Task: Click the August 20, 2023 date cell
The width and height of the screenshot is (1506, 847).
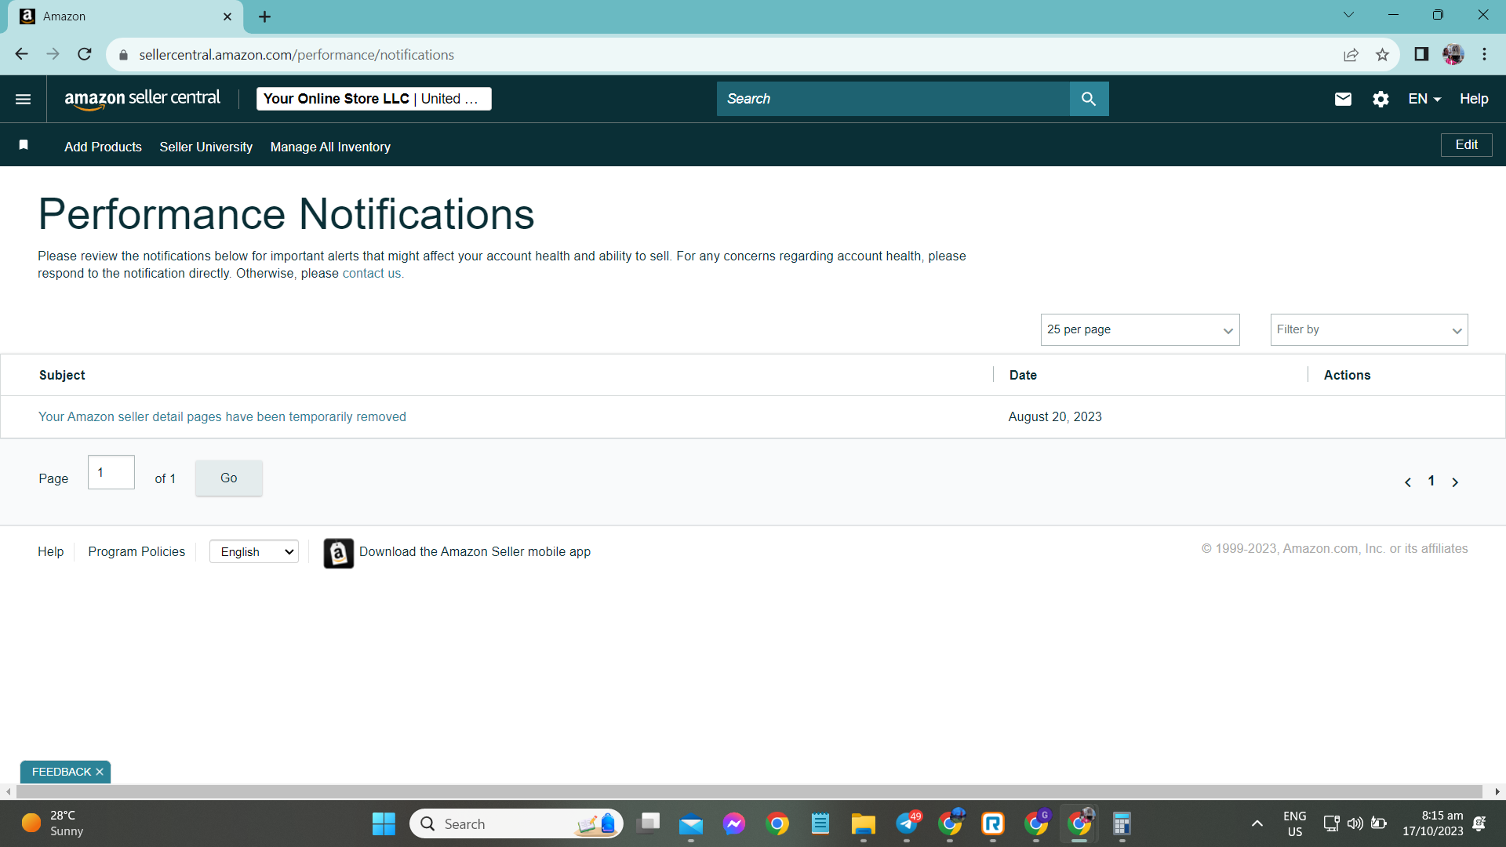Action: (x=1055, y=416)
